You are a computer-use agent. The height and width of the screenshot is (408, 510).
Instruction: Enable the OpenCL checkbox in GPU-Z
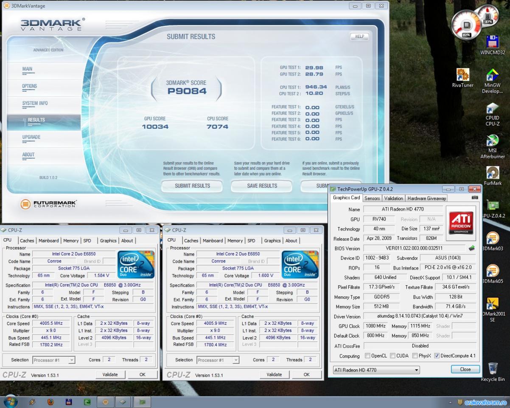(x=367, y=356)
